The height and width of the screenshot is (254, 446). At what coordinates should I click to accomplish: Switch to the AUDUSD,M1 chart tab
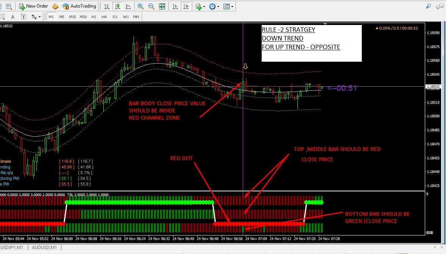pos(44,248)
